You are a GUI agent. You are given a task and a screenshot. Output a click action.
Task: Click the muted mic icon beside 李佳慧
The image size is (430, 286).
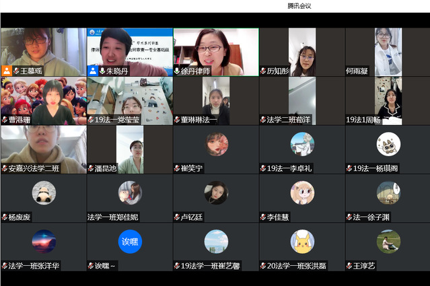coord(263,217)
